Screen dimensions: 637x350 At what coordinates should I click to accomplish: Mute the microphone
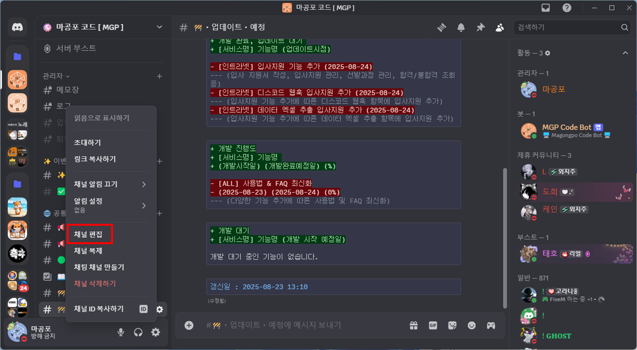[x=121, y=332]
